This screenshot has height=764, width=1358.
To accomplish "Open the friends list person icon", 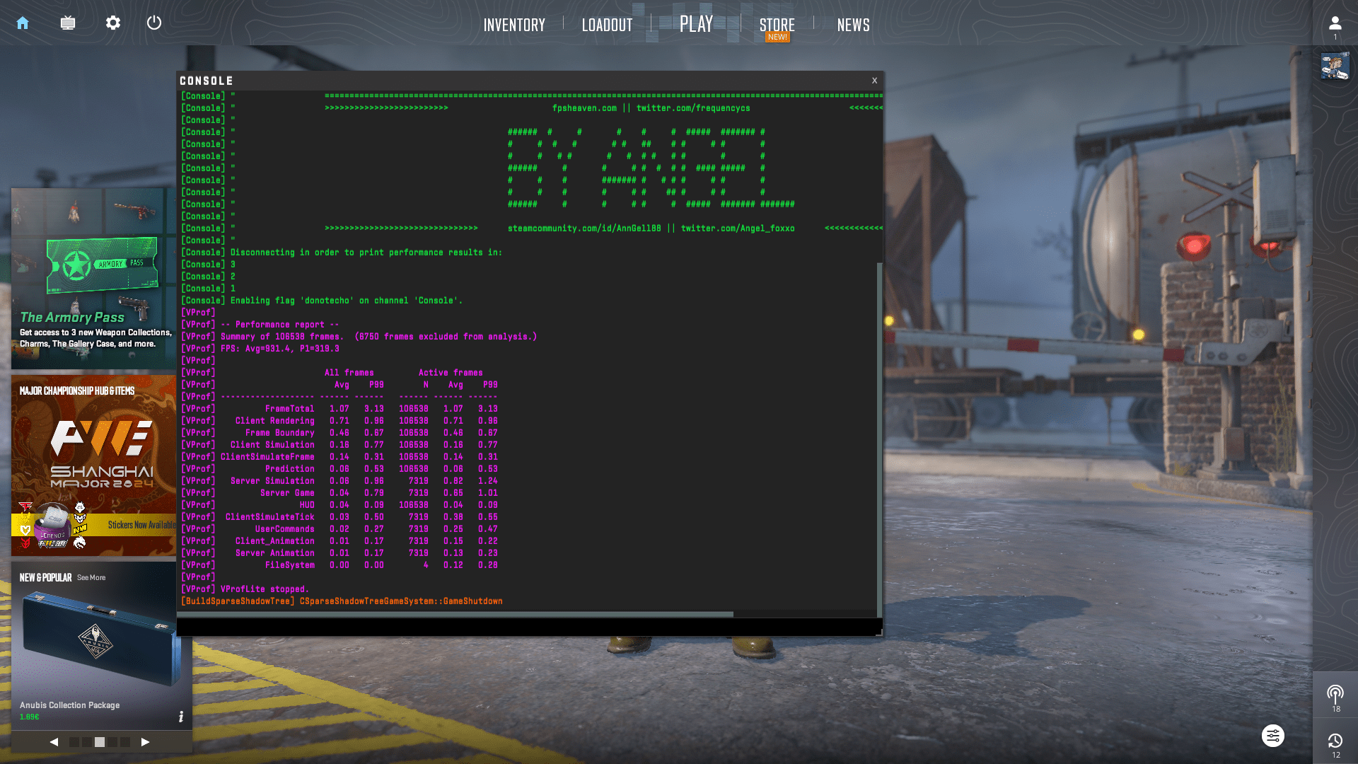I will (1335, 23).
